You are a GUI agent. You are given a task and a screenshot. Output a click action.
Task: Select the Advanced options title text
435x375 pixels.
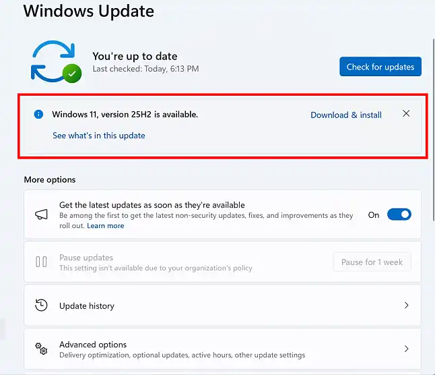pos(93,344)
